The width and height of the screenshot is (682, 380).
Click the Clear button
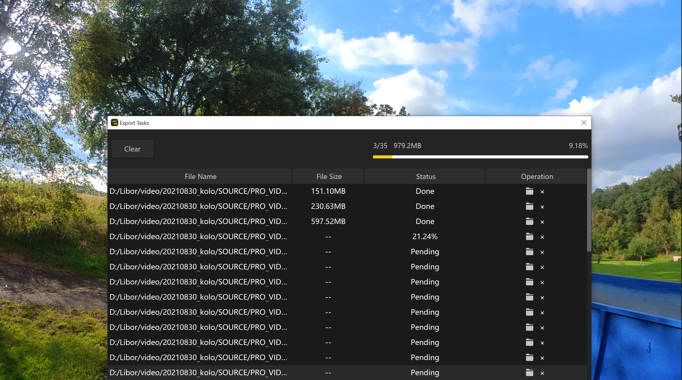coord(132,149)
